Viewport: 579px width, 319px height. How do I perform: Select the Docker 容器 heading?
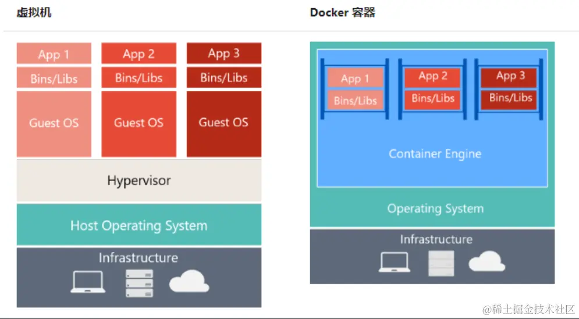(343, 13)
